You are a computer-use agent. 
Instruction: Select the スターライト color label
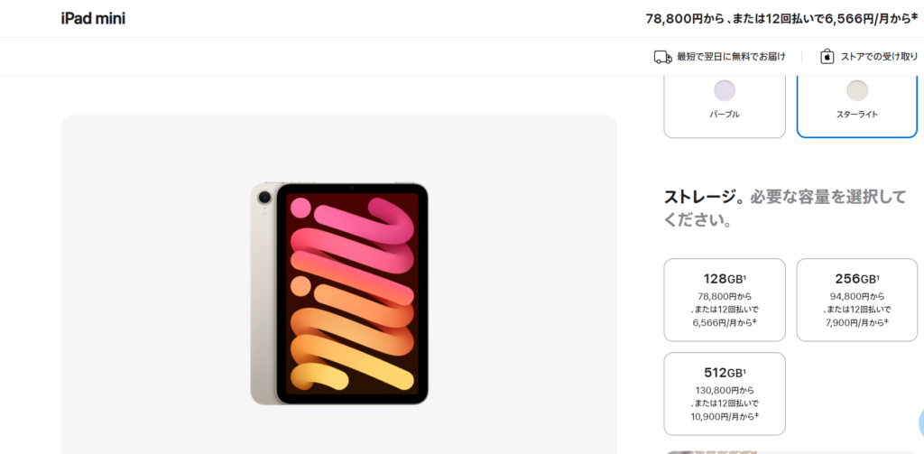(856, 115)
